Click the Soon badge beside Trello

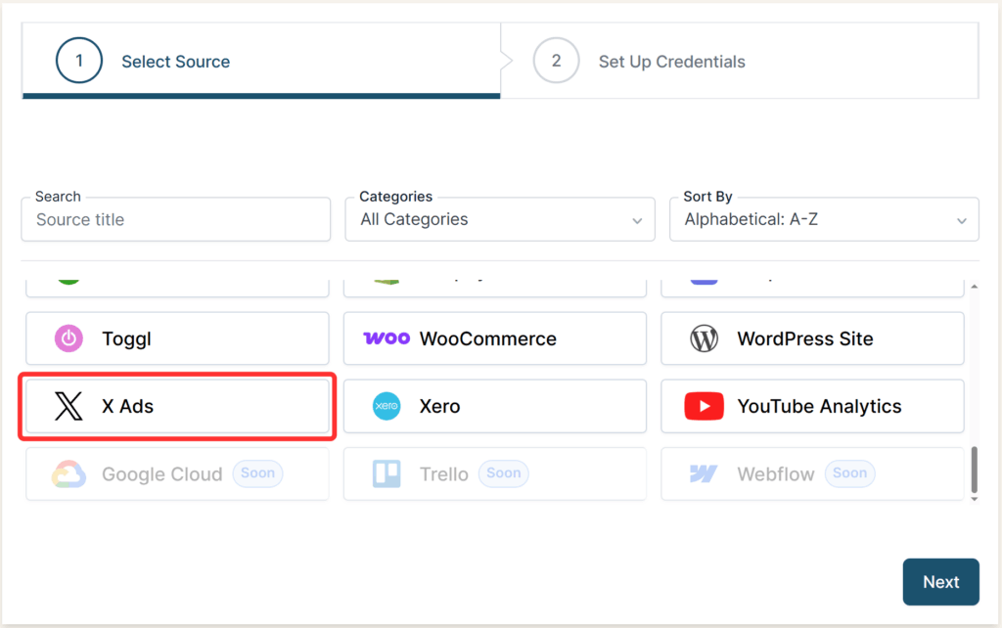click(503, 473)
